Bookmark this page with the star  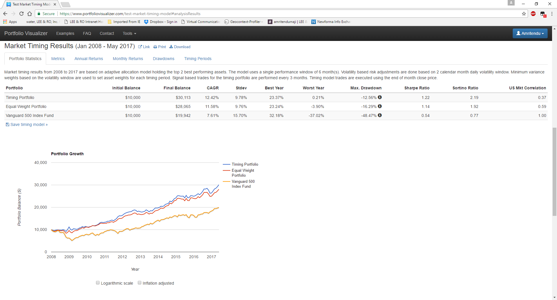pyautogui.click(x=524, y=14)
